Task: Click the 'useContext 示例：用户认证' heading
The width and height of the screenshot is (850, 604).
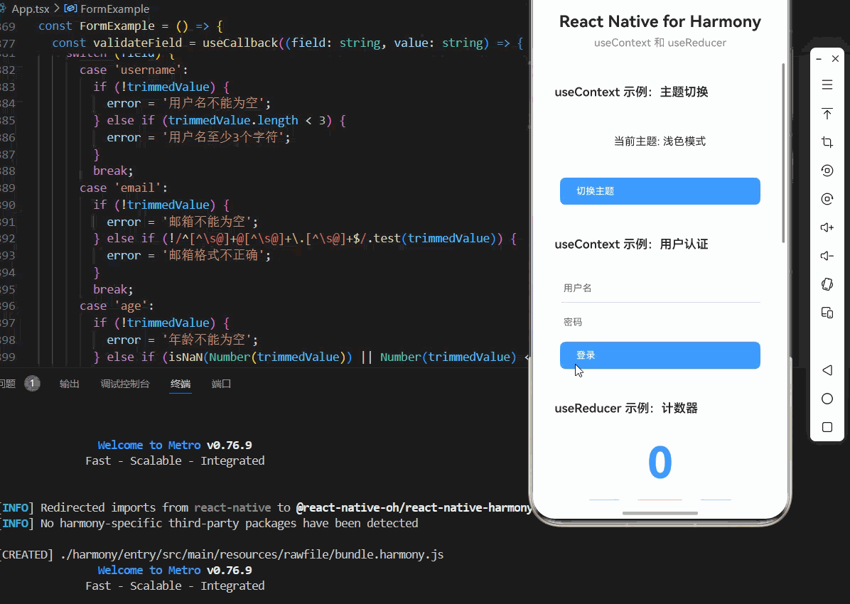Action: click(631, 244)
